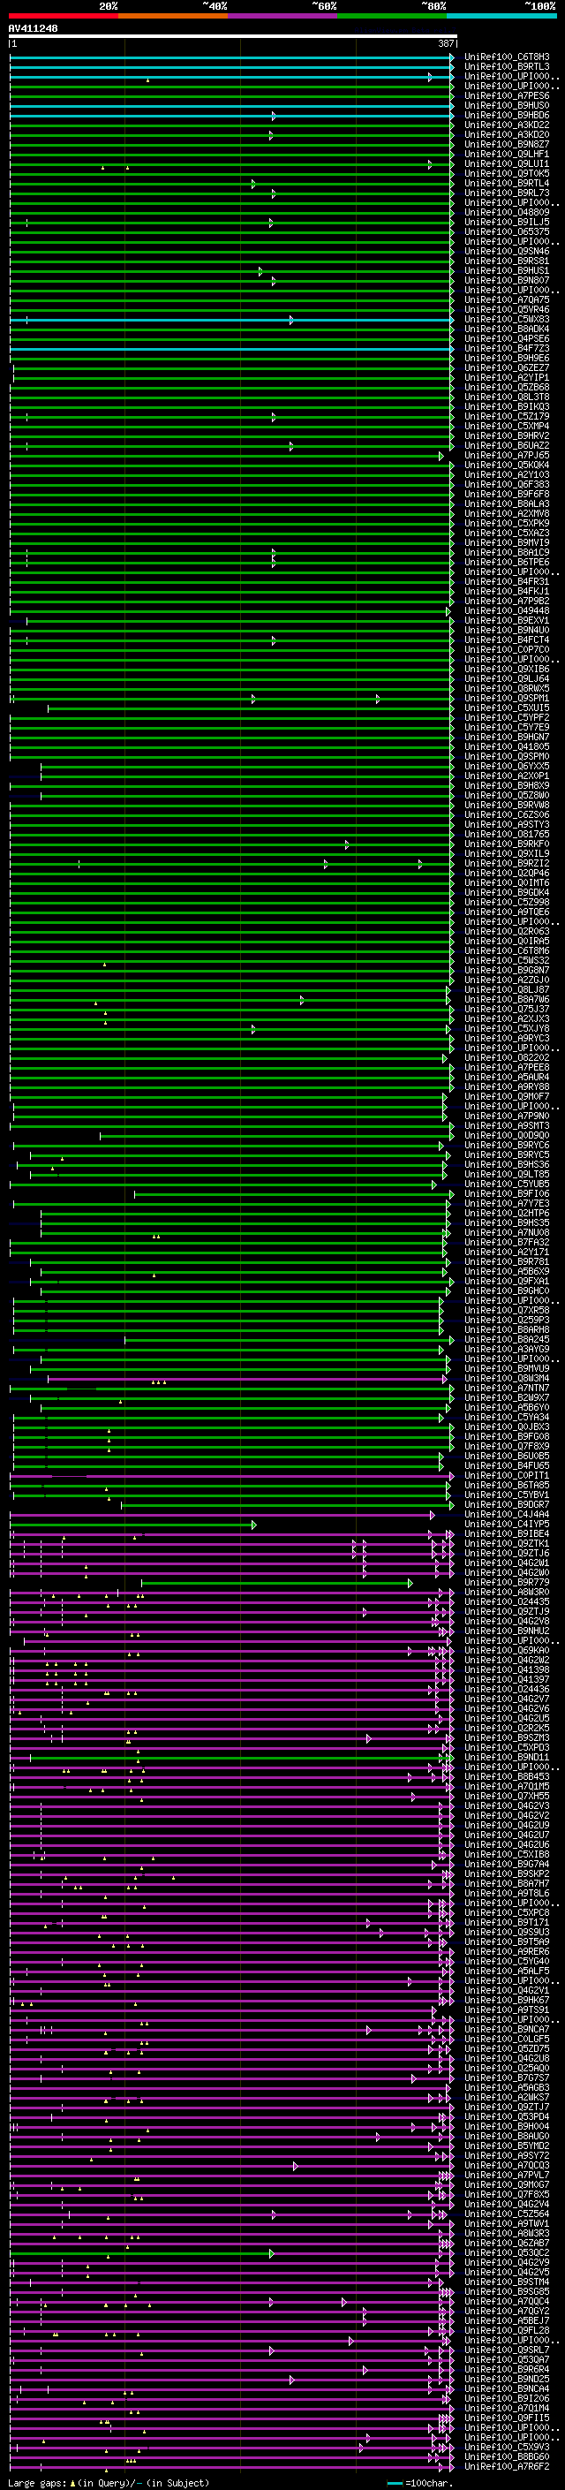Select hit label UniRef100_B9ND11
The width and height of the screenshot is (565, 2490).
pyautogui.click(x=507, y=1759)
